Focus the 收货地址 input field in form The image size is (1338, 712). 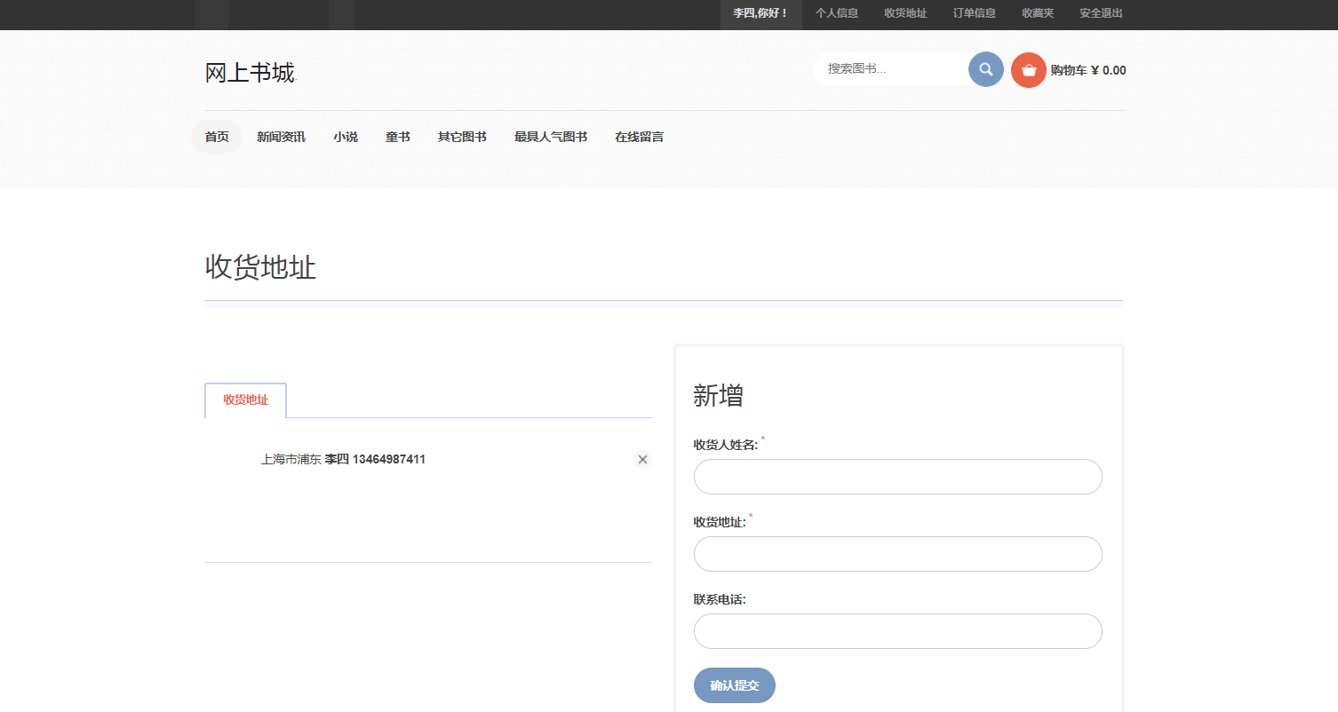[x=897, y=554]
